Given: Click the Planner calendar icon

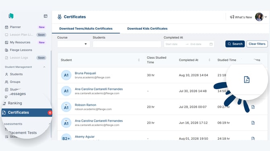Looking at the screenshot, I should (x=6, y=27).
